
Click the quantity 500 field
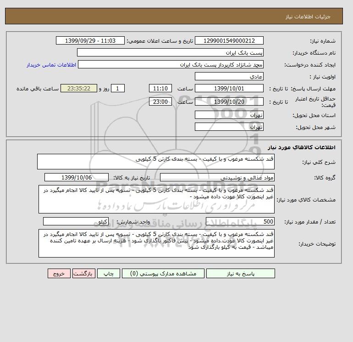coord(240,221)
